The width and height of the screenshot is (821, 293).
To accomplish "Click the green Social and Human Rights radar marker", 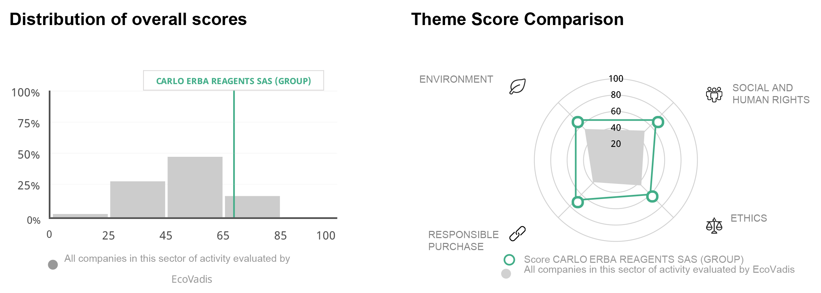I will (x=658, y=122).
